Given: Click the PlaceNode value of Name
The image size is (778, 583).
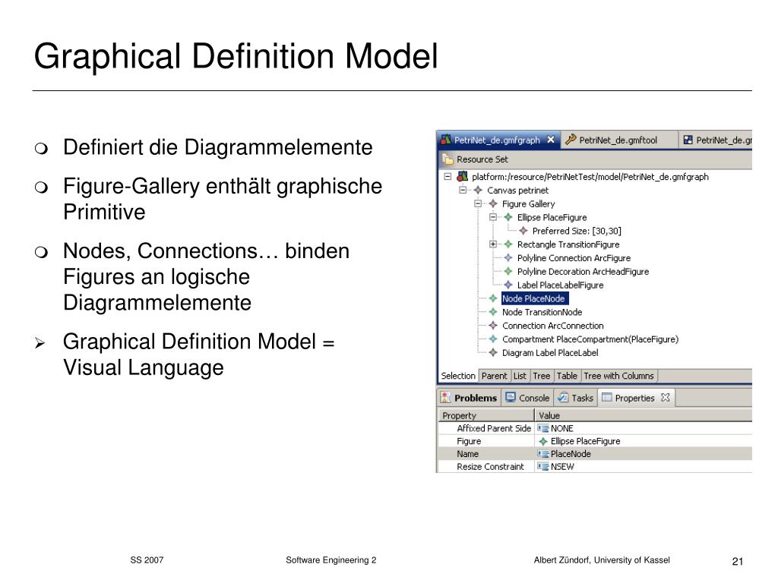Looking at the screenshot, I should pyautogui.click(x=571, y=454).
